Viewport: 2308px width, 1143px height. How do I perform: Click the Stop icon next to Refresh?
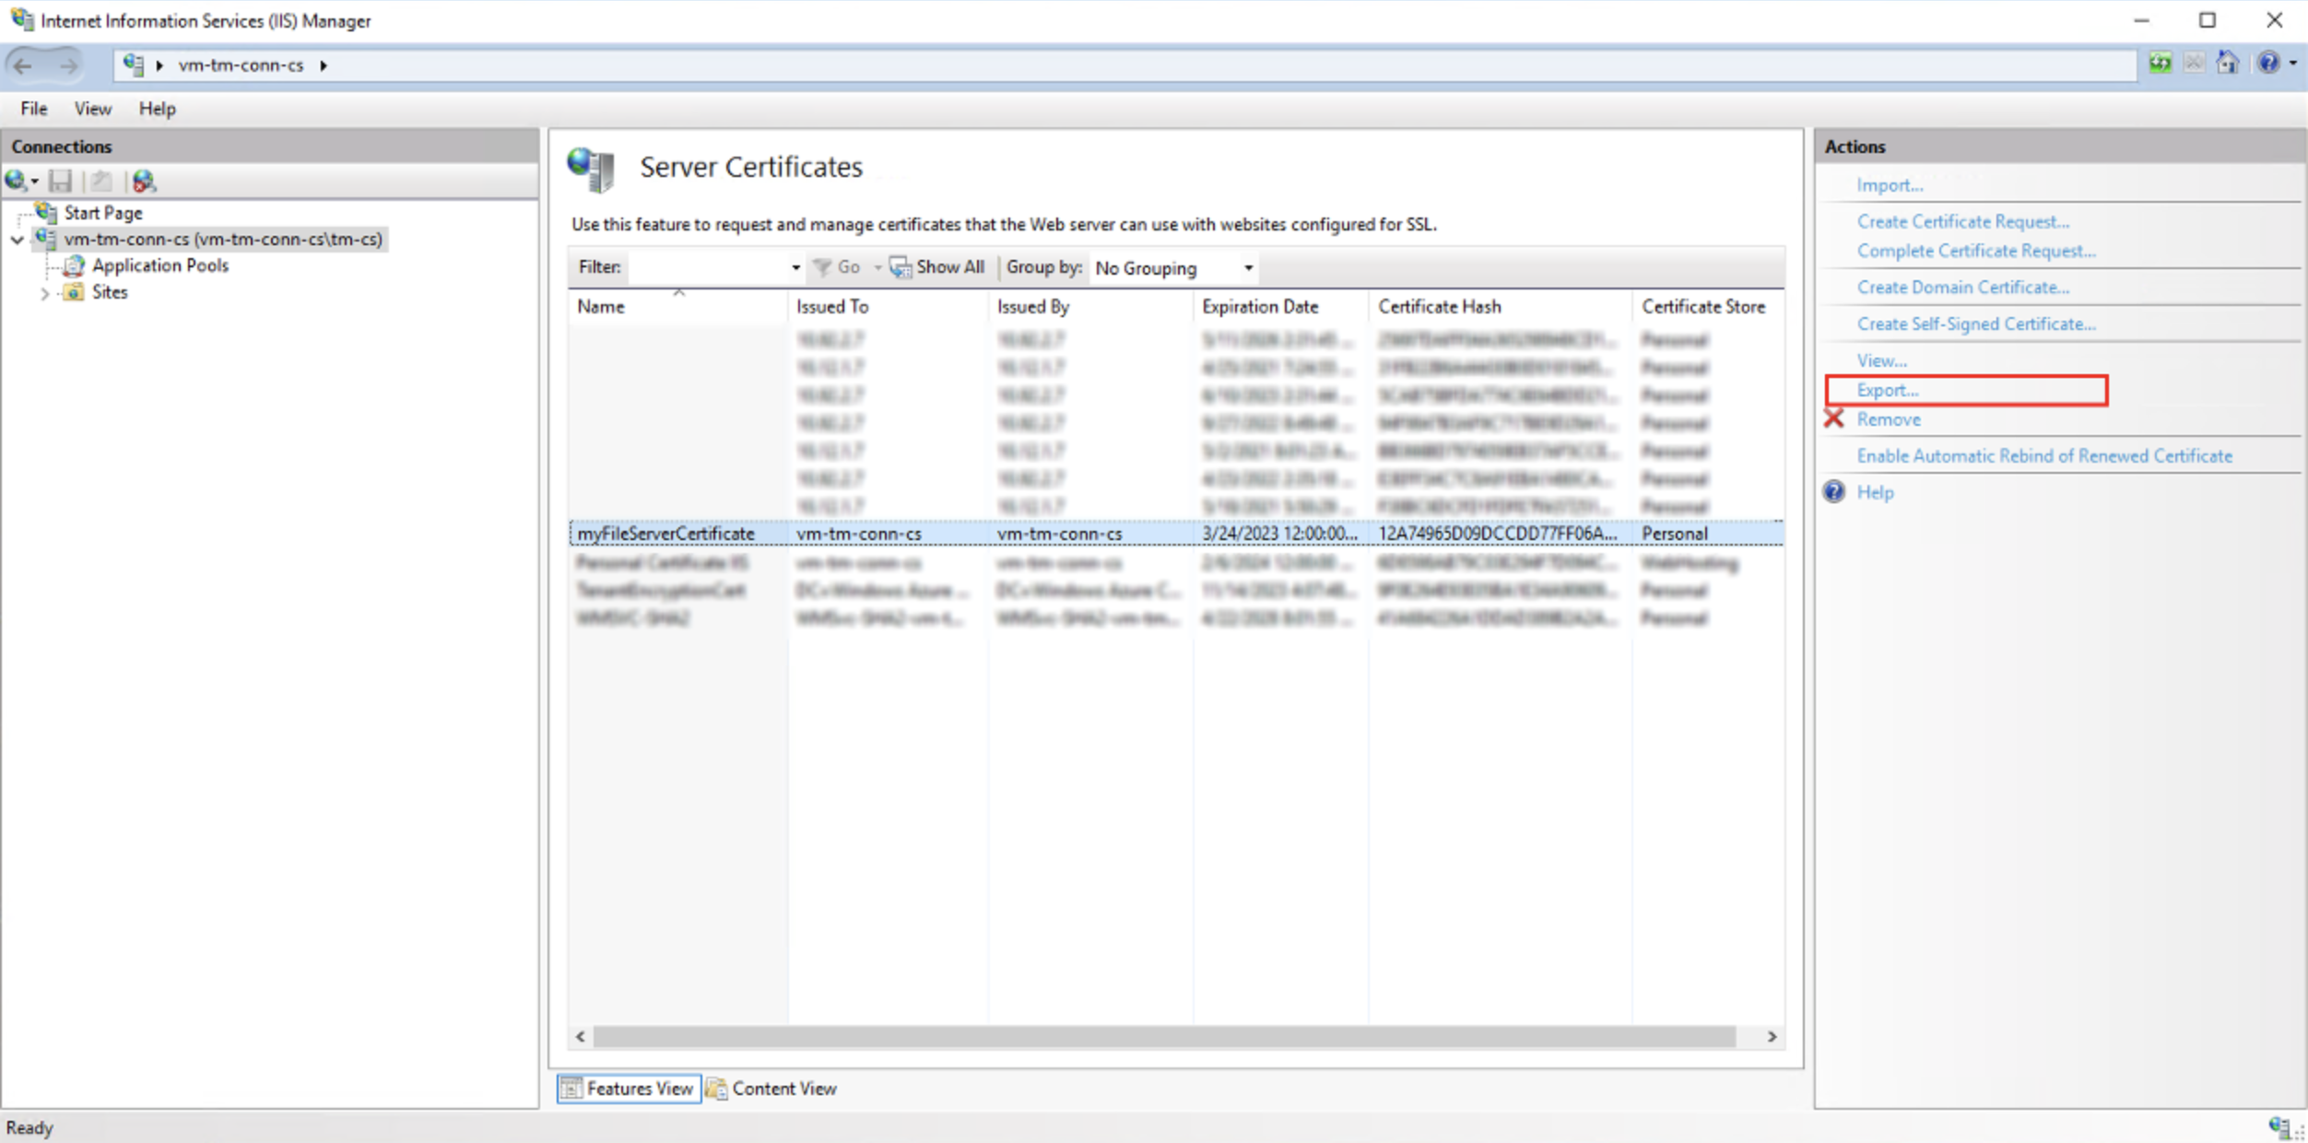(x=2195, y=63)
